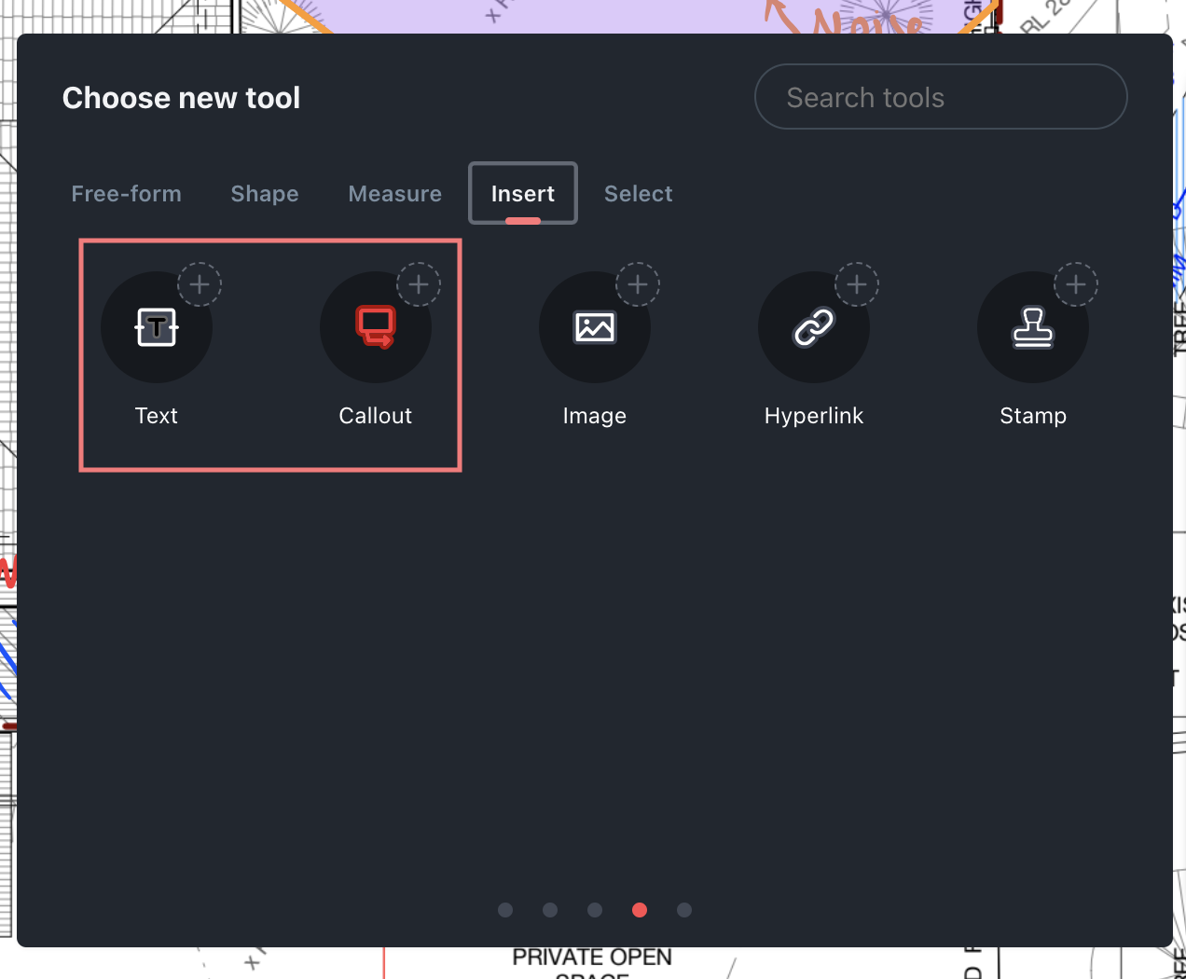Click the plus badge on the Hyperlink tool
The height and width of the screenshot is (979, 1186).
(x=857, y=284)
